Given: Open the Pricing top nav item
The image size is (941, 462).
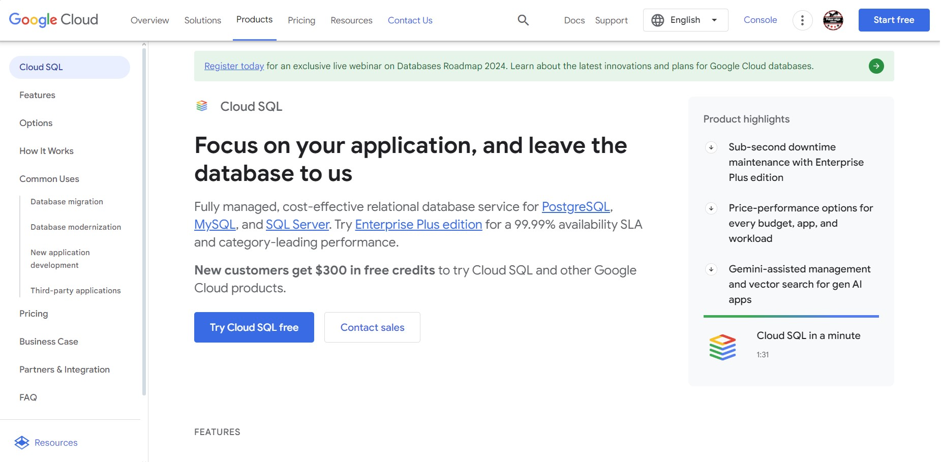Looking at the screenshot, I should [301, 20].
